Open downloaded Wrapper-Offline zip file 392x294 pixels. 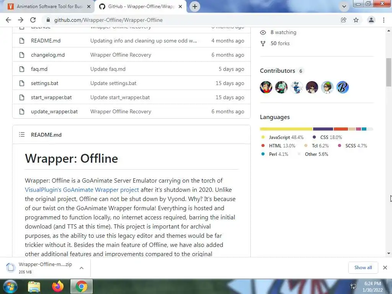pyautogui.click(x=40, y=268)
